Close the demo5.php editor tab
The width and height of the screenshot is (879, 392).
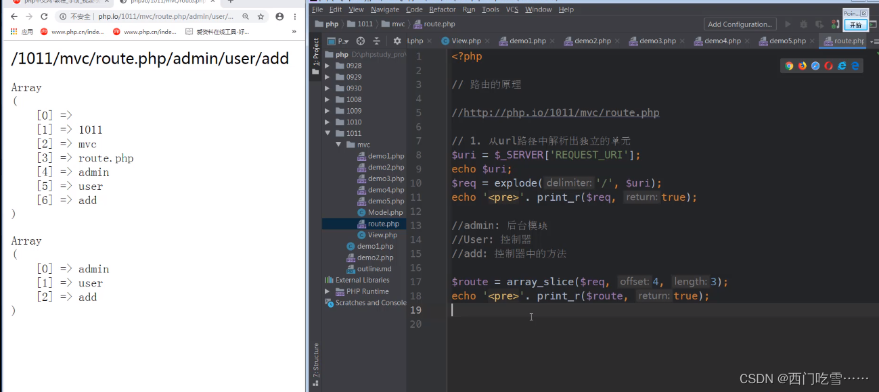[x=811, y=41]
